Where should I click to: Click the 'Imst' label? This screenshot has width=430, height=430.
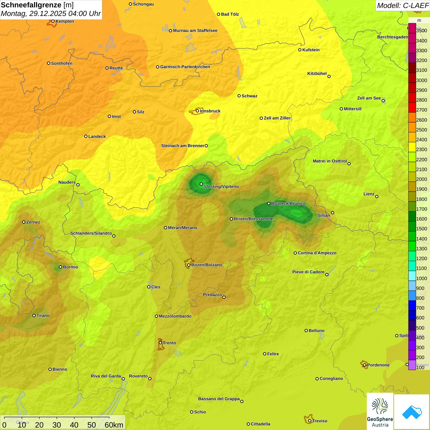tap(116, 117)
